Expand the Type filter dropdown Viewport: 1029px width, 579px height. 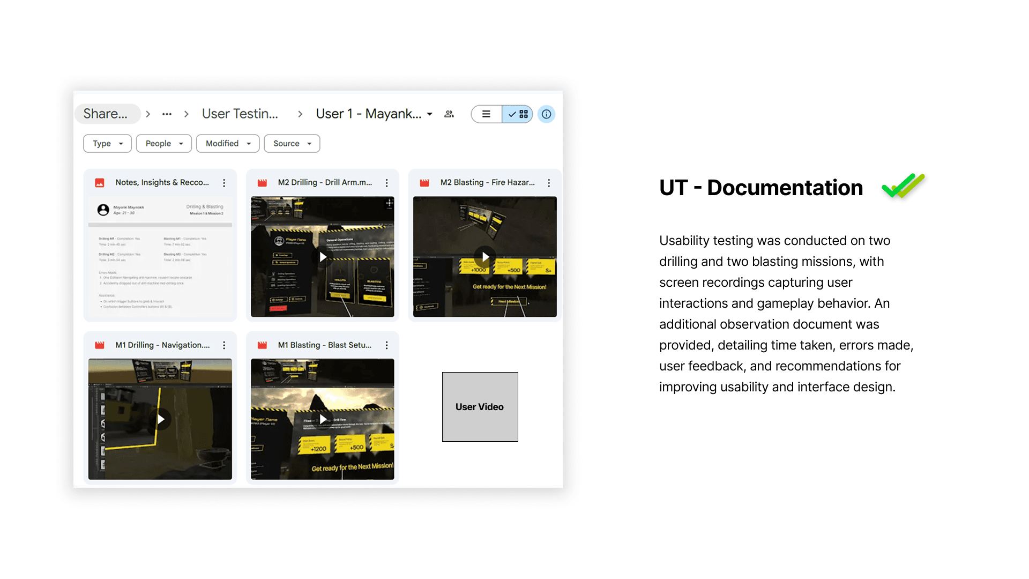point(107,144)
